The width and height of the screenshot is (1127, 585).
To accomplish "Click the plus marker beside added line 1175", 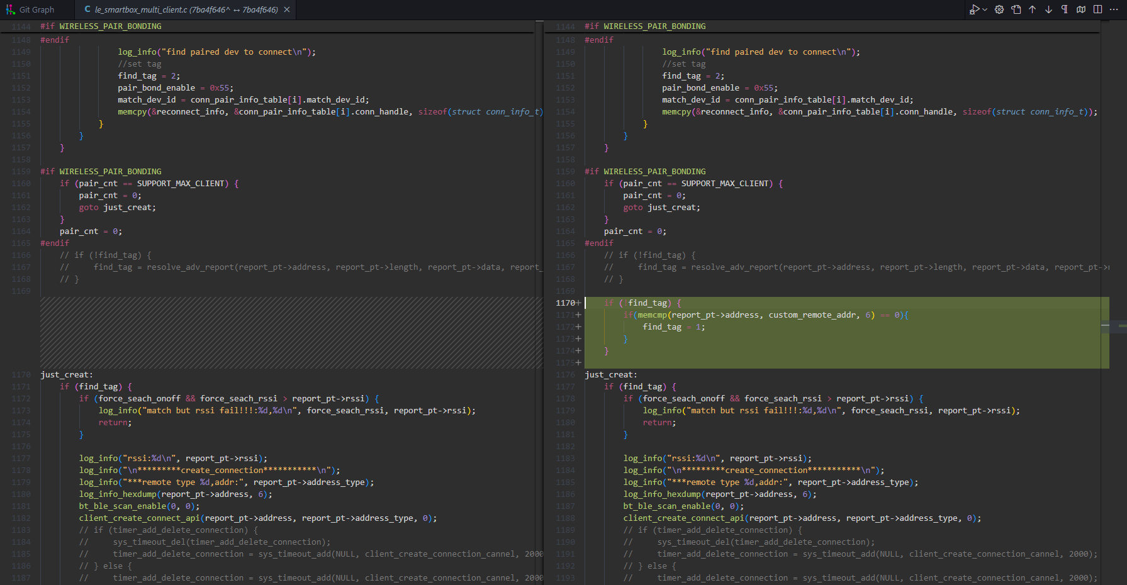I will pyautogui.click(x=578, y=363).
